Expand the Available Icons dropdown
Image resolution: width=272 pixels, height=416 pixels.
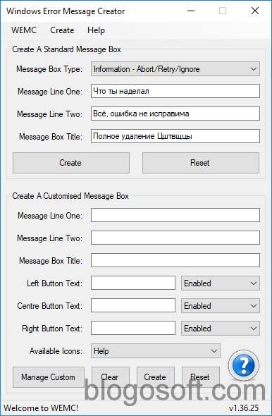click(x=155, y=351)
